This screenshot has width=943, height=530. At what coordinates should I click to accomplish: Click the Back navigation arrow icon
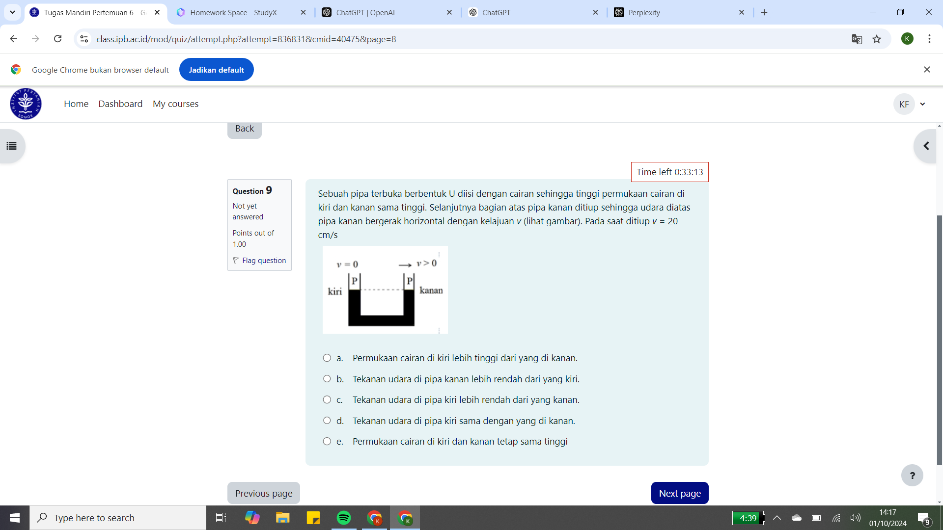13,39
